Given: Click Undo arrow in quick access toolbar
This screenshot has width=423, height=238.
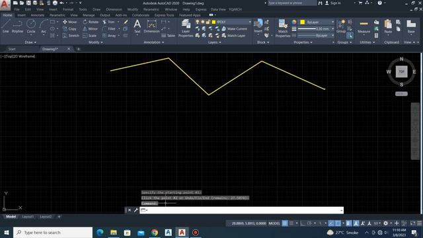Looking at the screenshot, I should tap(61, 3).
